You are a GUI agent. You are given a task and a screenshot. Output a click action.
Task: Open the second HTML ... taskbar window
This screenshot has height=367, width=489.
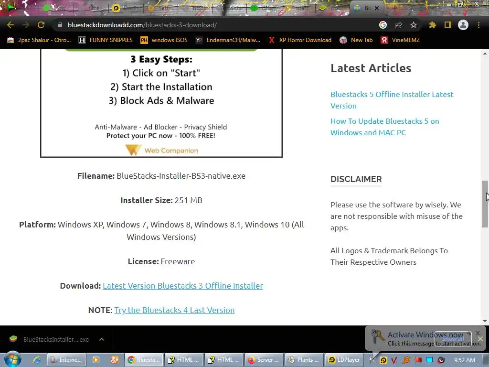tap(223, 360)
